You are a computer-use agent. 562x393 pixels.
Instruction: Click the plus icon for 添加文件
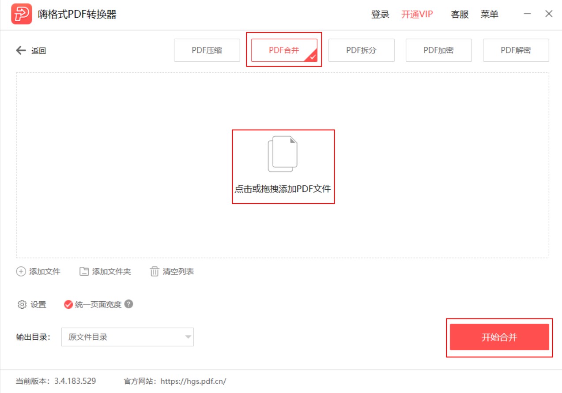pyautogui.click(x=21, y=271)
